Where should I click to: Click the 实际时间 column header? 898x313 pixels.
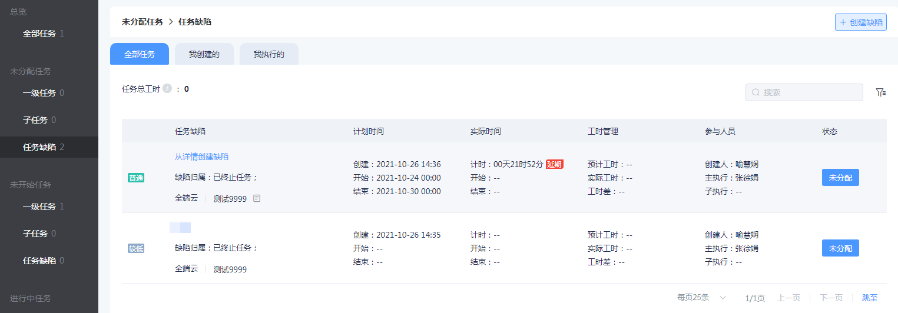coord(486,131)
